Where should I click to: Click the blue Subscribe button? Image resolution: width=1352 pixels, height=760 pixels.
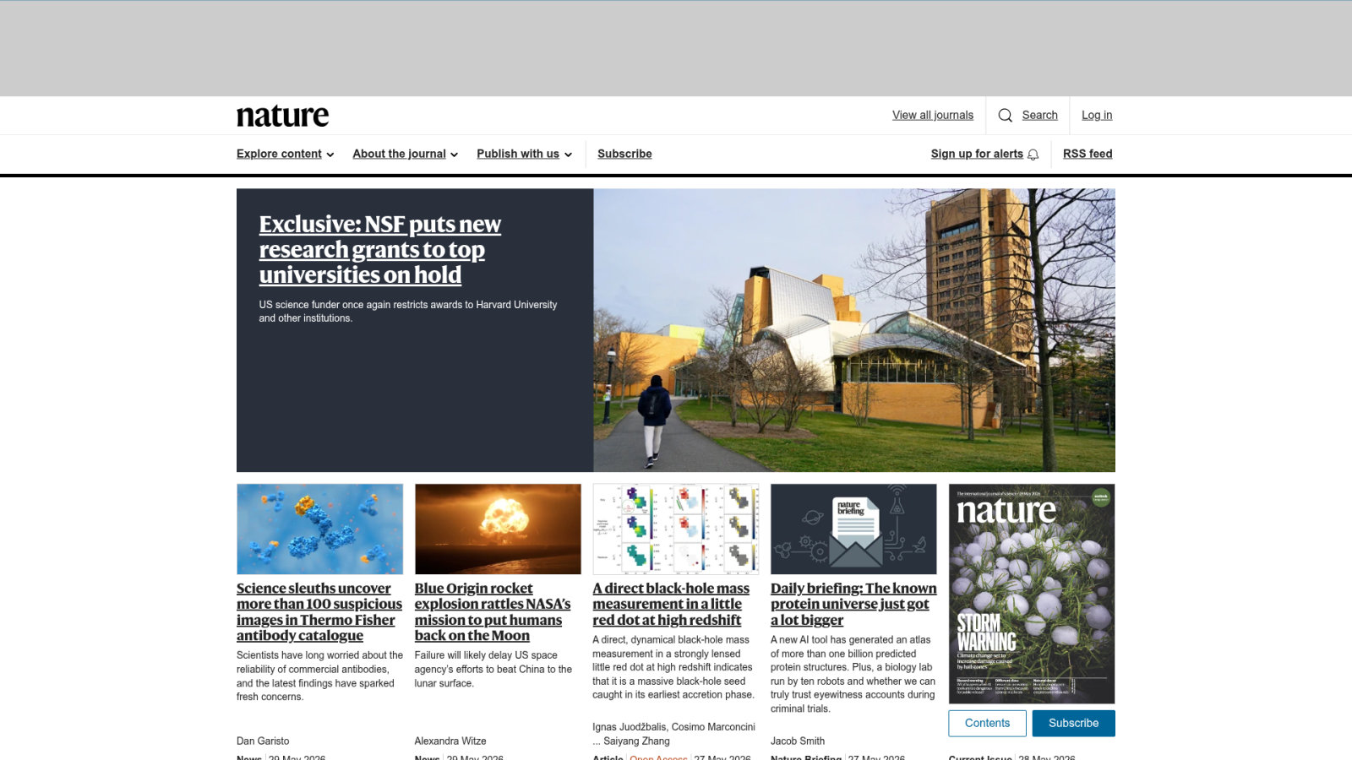pyautogui.click(x=1074, y=723)
